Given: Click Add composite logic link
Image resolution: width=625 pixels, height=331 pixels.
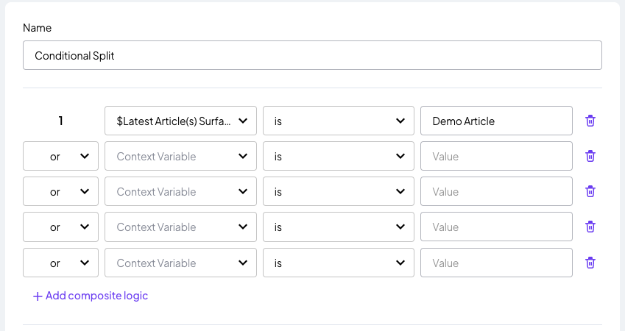Looking at the screenshot, I should (96, 296).
